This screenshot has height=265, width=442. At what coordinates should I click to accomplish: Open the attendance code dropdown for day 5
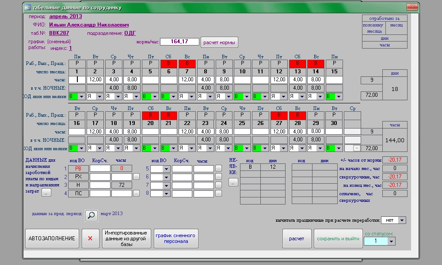(155, 97)
